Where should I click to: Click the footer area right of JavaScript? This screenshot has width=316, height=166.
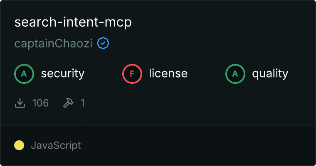pyautogui.click(x=197, y=145)
